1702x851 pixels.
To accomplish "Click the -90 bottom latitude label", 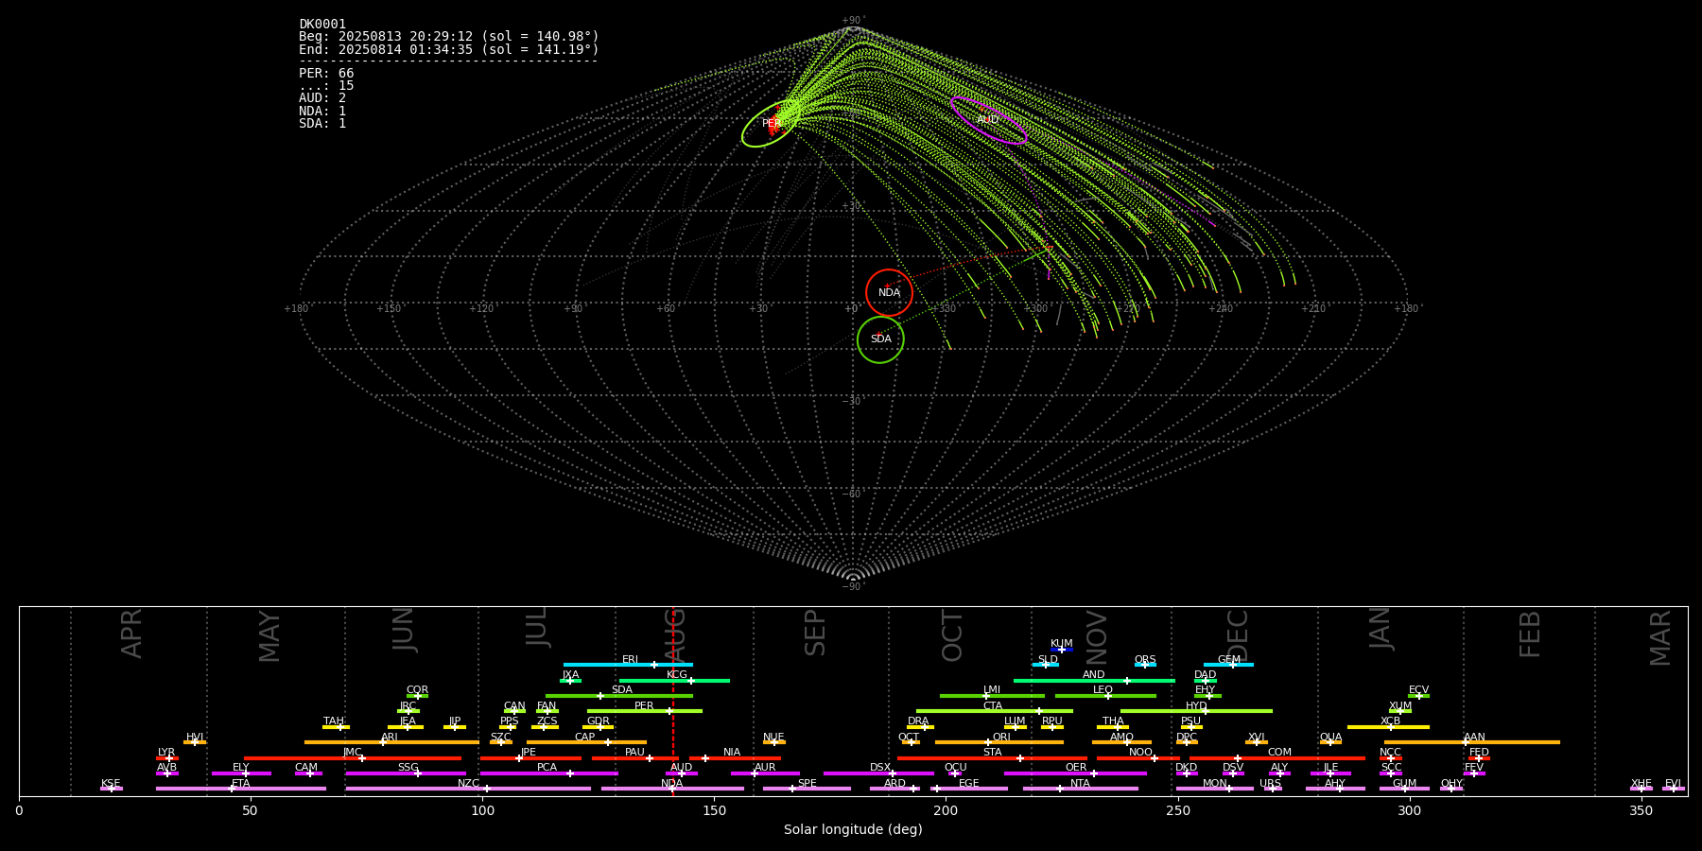I will point(853,587).
